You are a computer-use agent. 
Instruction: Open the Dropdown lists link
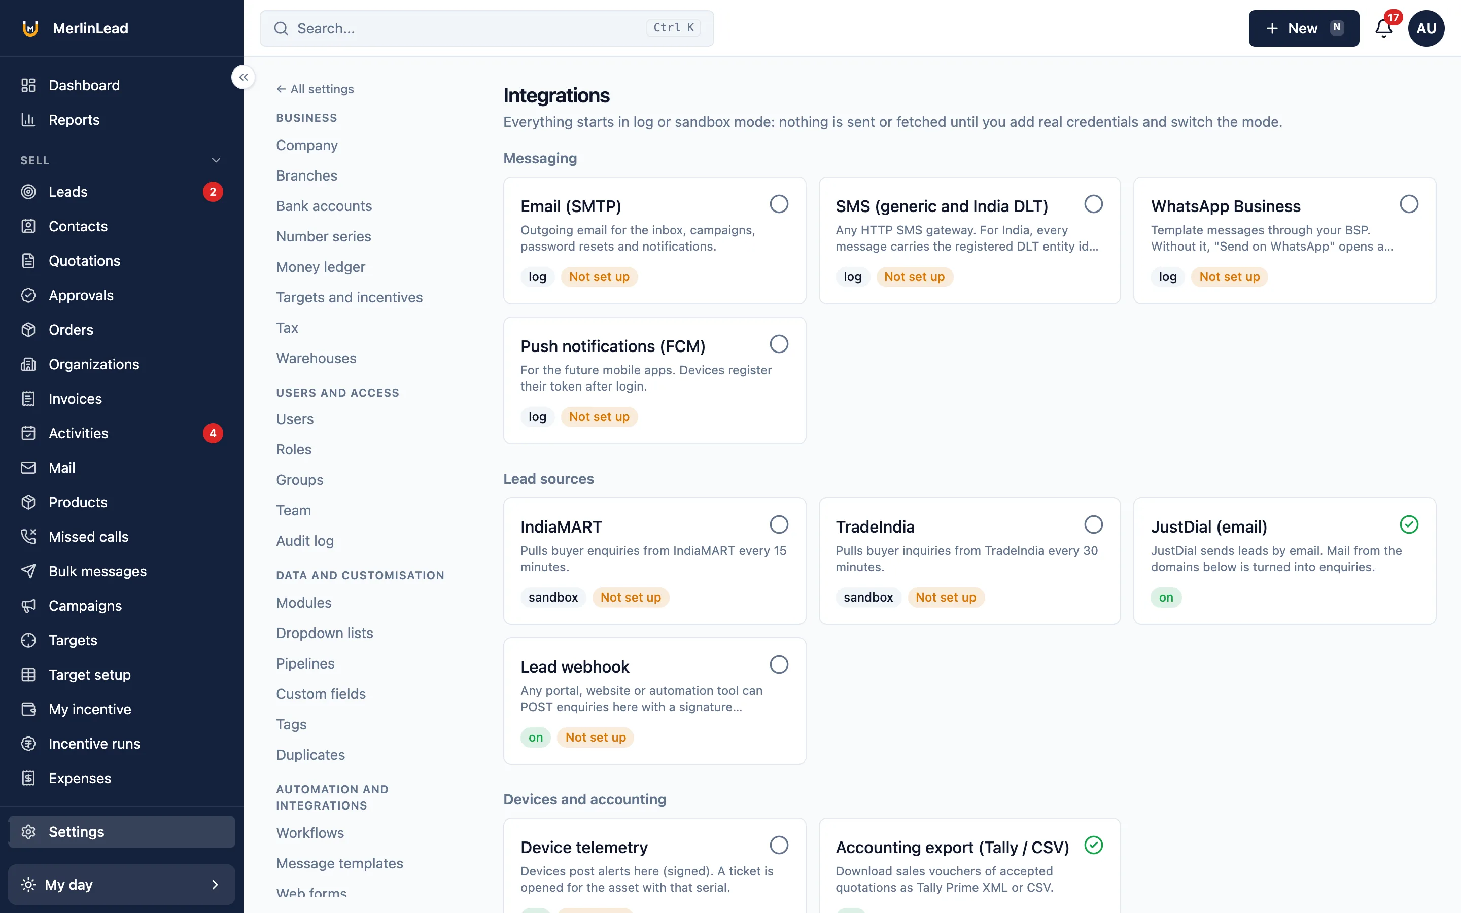[x=324, y=633]
